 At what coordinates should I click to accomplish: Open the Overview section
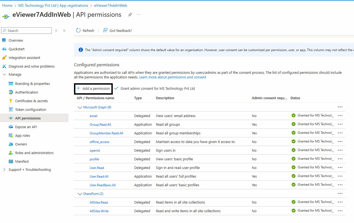click(16, 40)
